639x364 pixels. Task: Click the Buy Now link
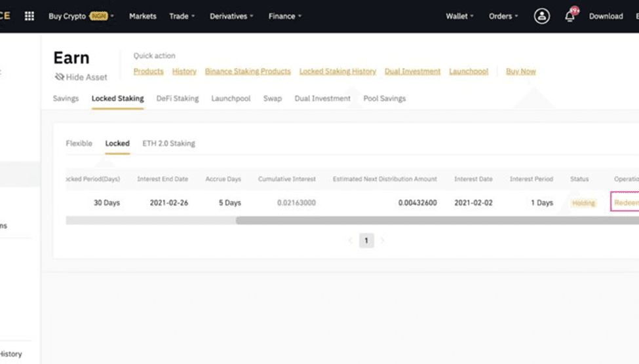click(521, 71)
